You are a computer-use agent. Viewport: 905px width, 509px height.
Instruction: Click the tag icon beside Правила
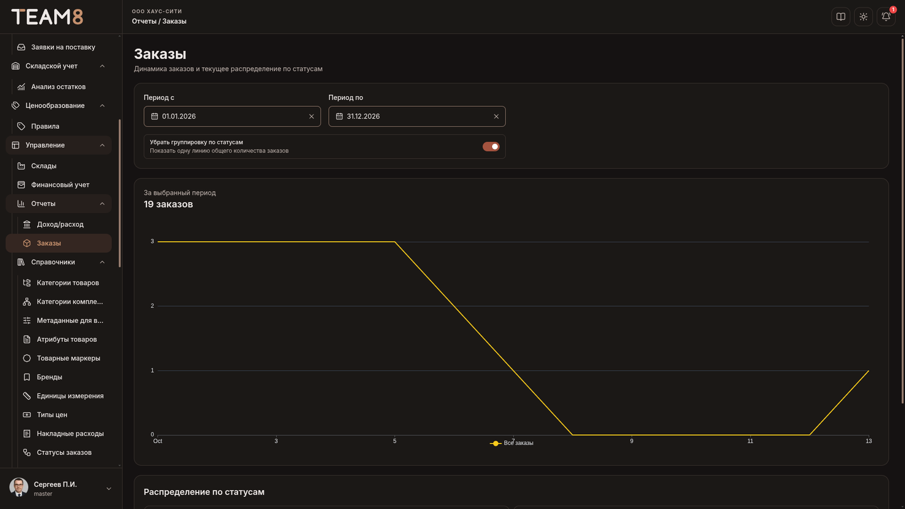click(x=21, y=126)
